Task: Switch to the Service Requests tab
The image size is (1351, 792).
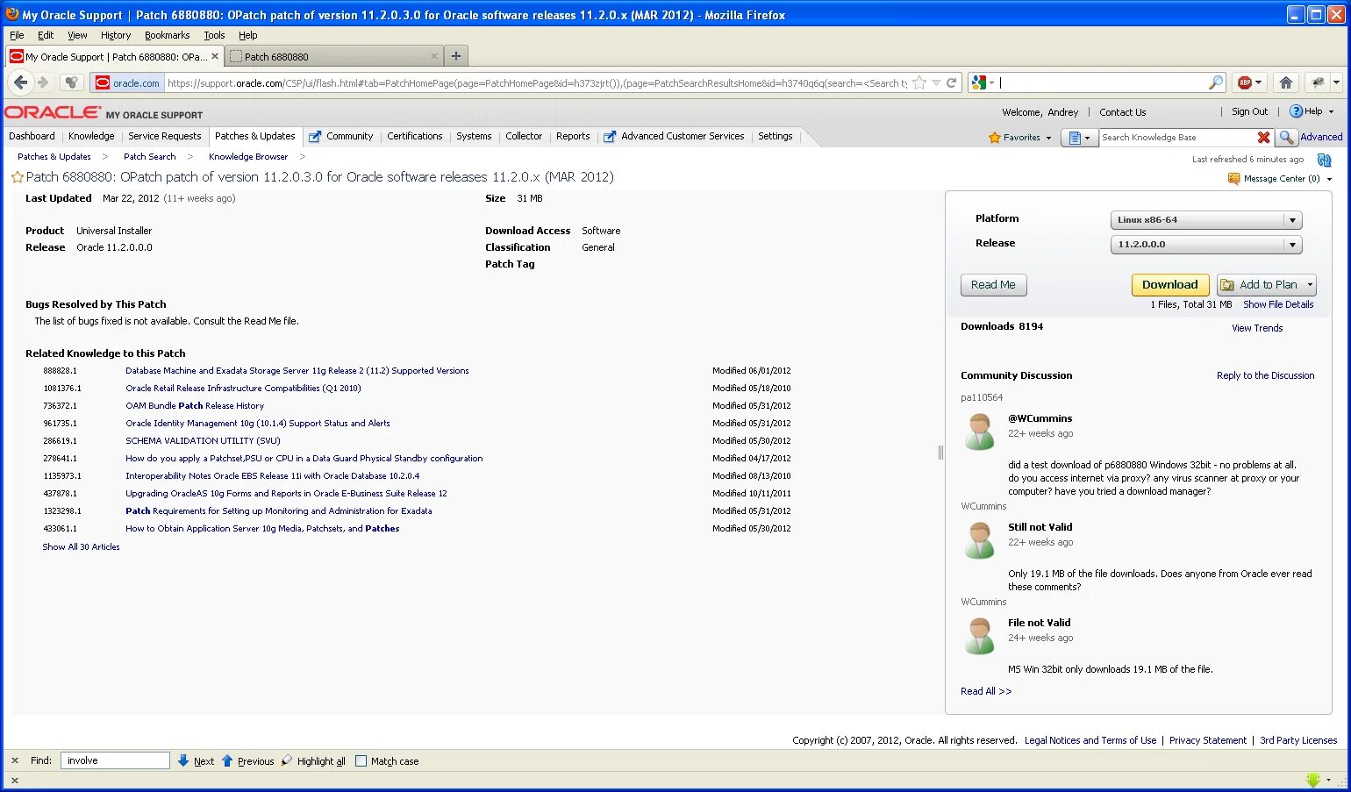Action: 164,136
